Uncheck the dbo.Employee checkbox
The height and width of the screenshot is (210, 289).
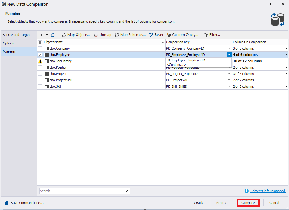pyautogui.click(x=40, y=55)
